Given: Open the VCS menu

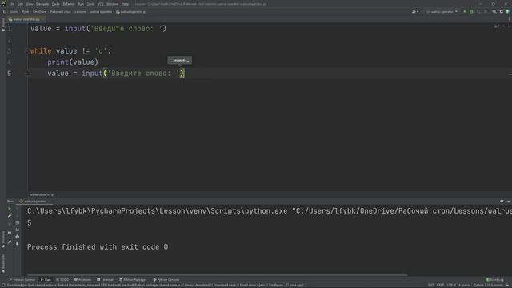Looking at the screenshot, I should click(x=101, y=4).
